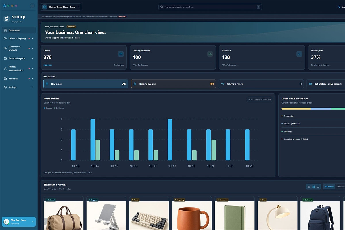Screen dimensions: 345x230
Task: Click the Find an order search field
Action: click(x=210, y=7)
